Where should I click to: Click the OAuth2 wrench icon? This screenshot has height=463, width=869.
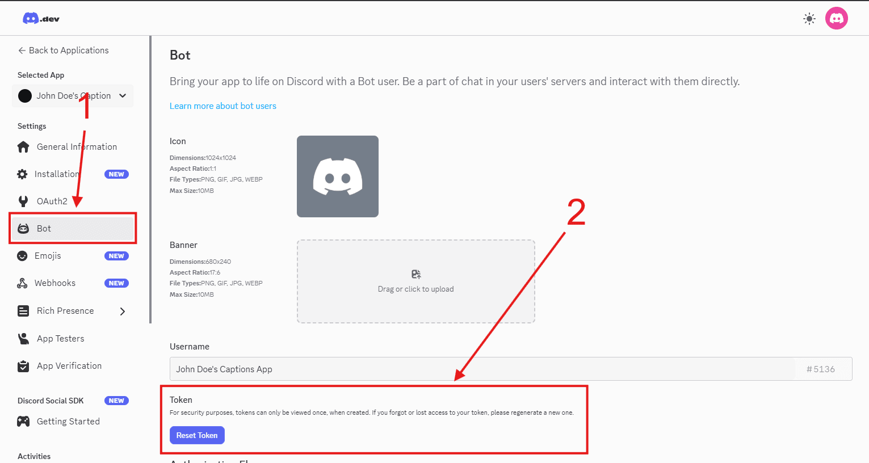(23, 201)
